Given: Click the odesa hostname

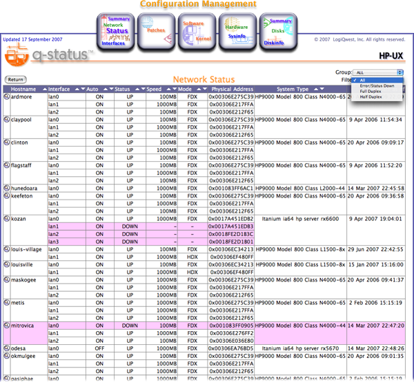Looking at the screenshot, I should [18, 348].
